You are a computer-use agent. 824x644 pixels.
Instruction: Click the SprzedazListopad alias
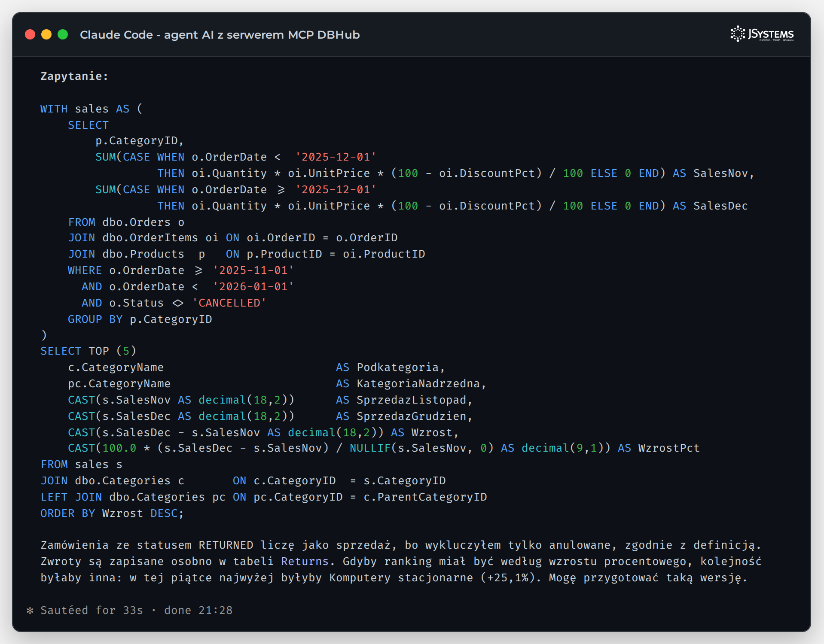click(x=411, y=400)
